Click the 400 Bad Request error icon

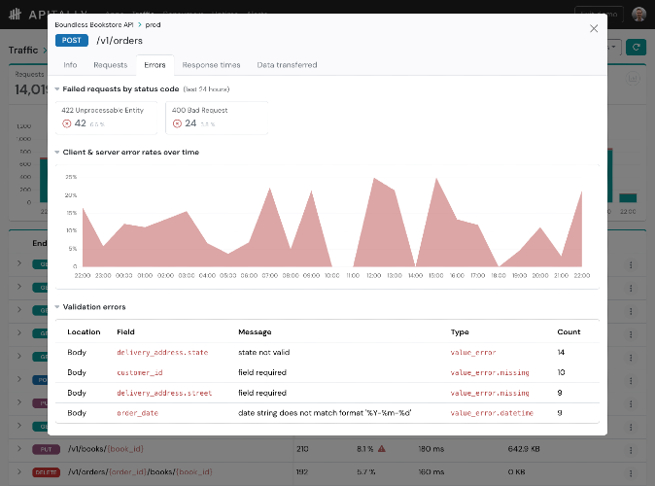point(177,123)
